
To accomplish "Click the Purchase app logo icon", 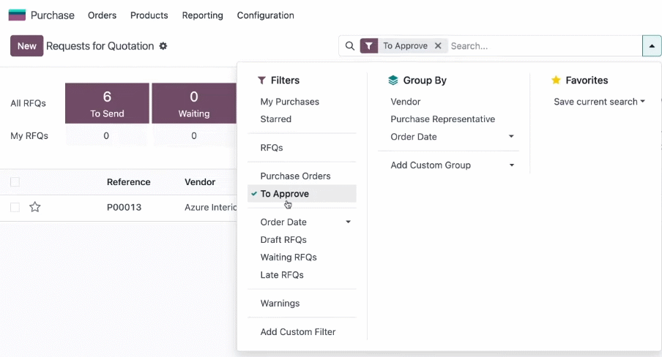I will 17,15.
